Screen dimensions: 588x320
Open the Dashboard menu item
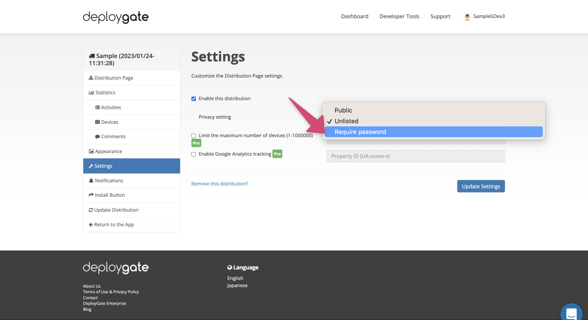355,16
